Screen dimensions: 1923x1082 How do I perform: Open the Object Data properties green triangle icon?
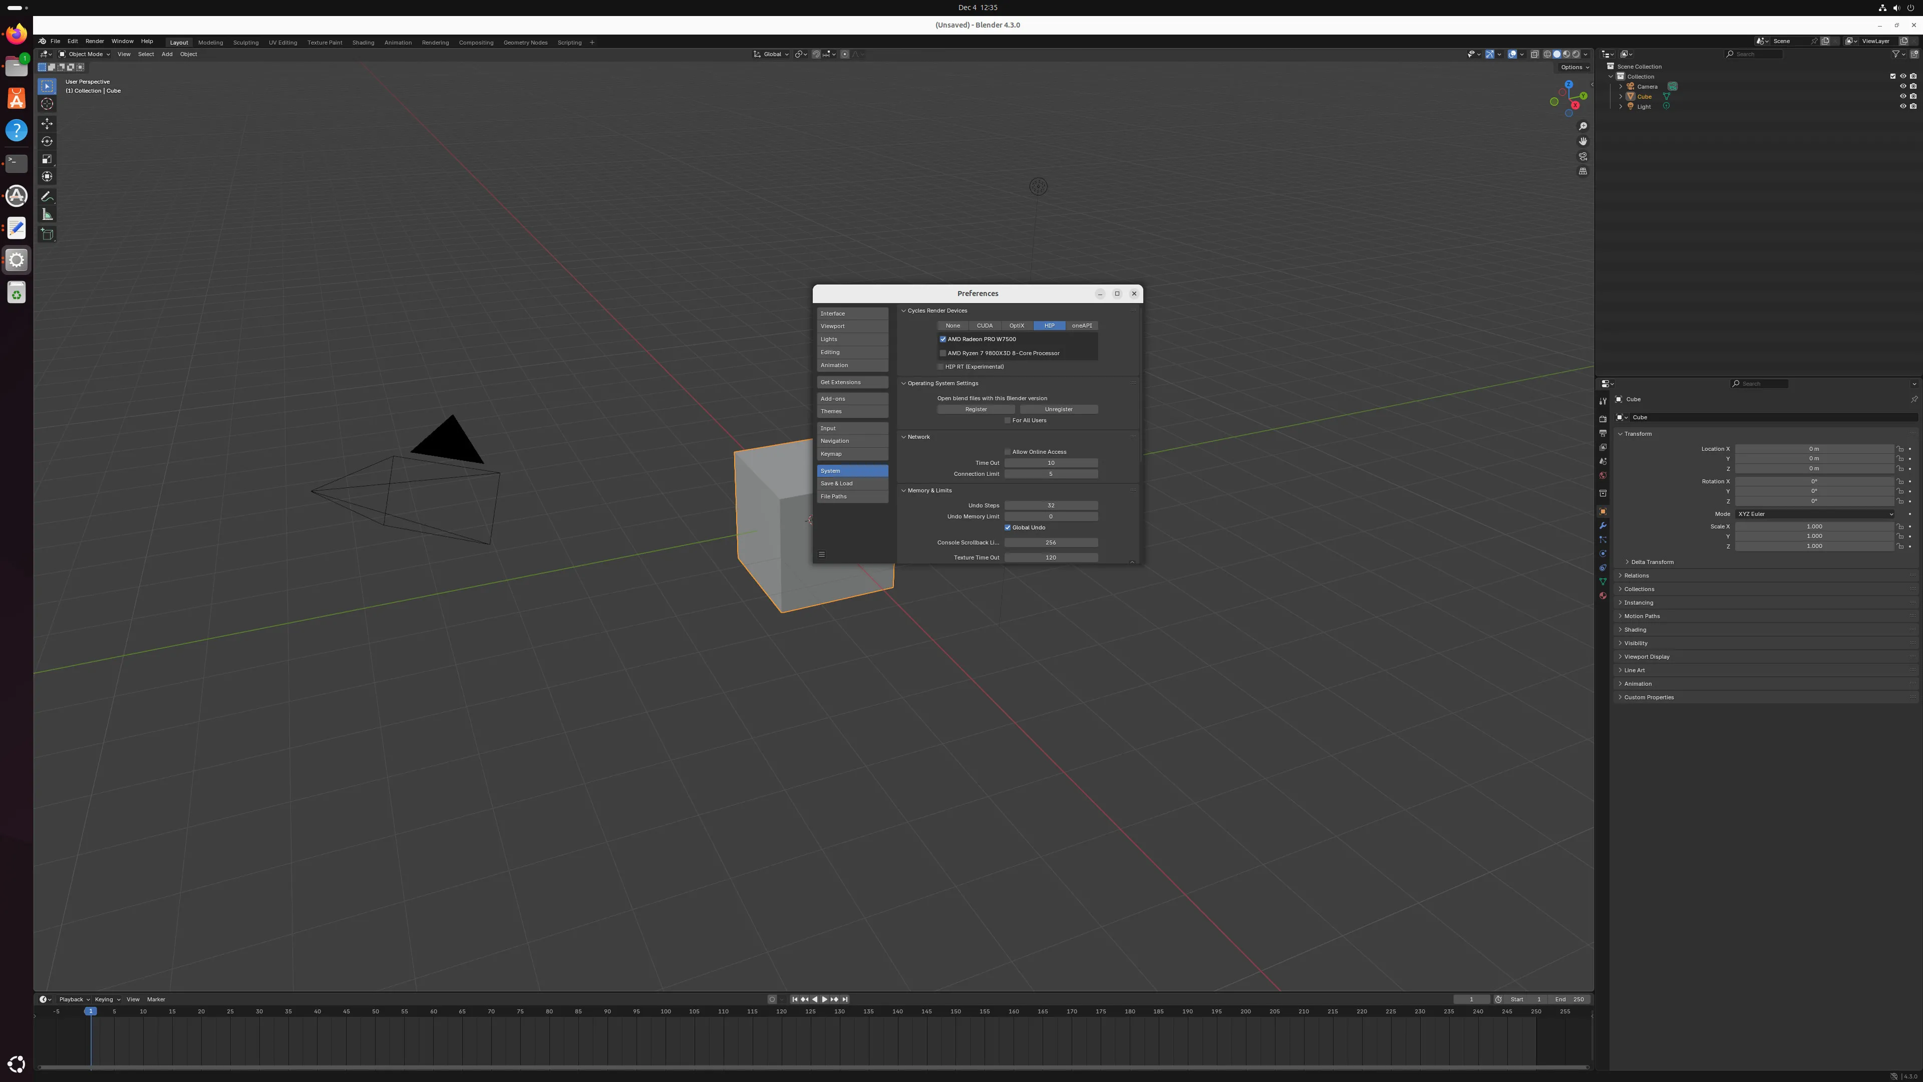tap(1602, 582)
